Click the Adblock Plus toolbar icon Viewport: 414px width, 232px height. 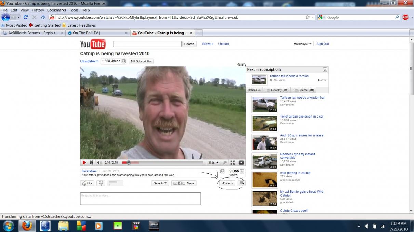pyautogui.click(x=405, y=17)
